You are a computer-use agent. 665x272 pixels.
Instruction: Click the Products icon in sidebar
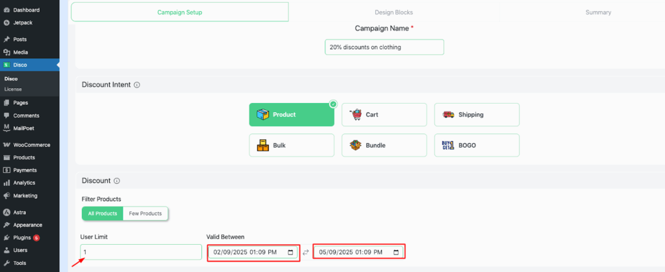pyautogui.click(x=6, y=157)
